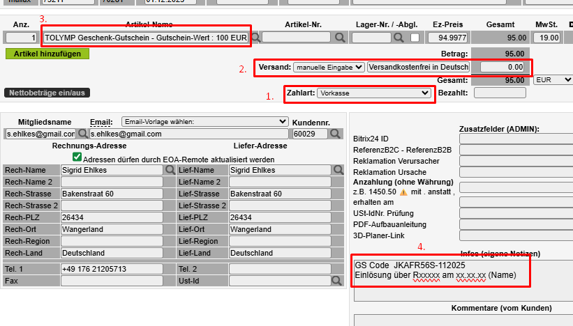
Task: Expand the Versand 'manuelle Eingabe' dropdown
Action: click(329, 67)
